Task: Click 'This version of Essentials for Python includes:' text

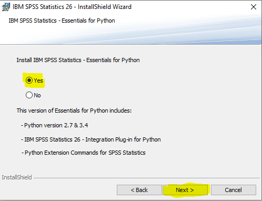Action: coord(74,110)
